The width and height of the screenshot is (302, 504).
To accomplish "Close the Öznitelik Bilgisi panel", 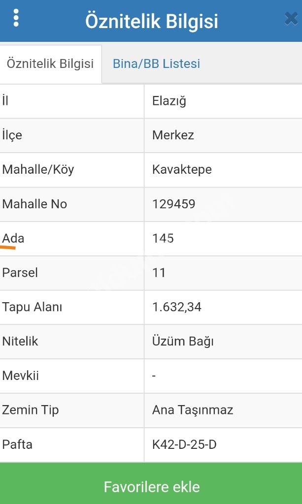I will pos(291,19).
